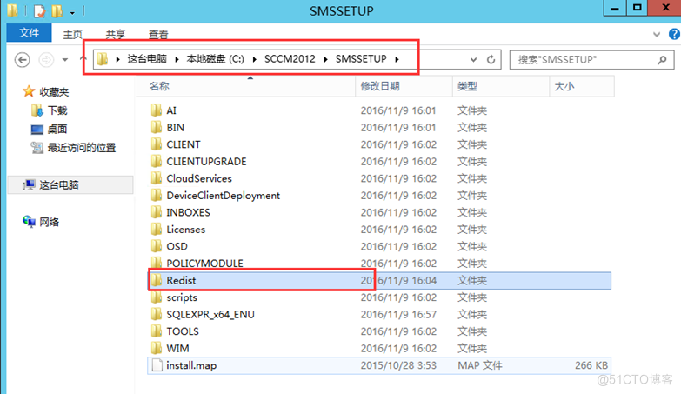The image size is (681, 394).
Task: Expand breadcrumb arrow after SMSSETUP
Action: 397,59
